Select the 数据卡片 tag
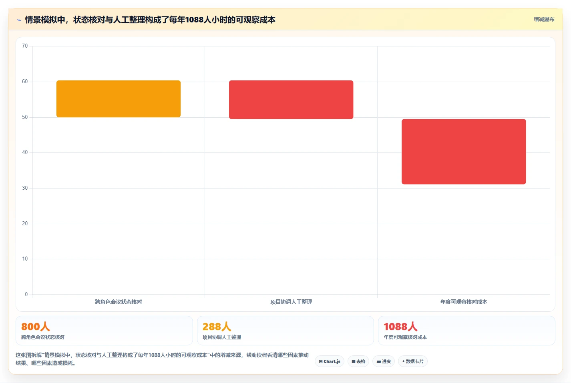The height and width of the screenshot is (383, 571). click(x=413, y=361)
